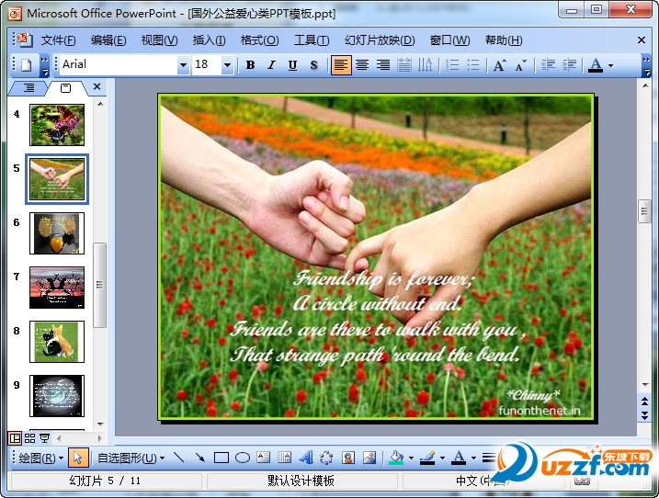Center-align the text
The image size is (659, 498).
coord(362,65)
